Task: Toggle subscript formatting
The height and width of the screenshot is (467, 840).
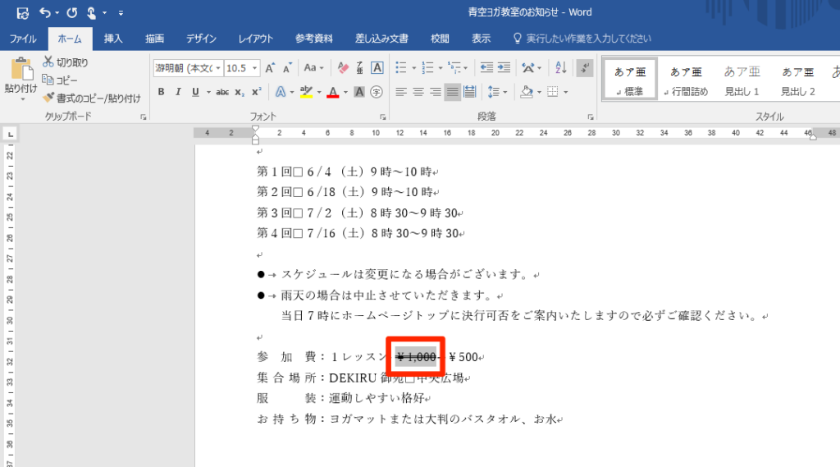Action: (x=240, y=92)
